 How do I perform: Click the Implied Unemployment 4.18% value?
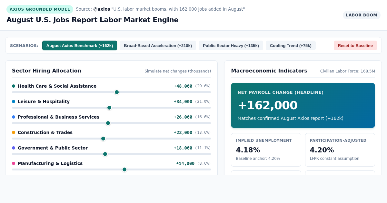tap(248, 150)
